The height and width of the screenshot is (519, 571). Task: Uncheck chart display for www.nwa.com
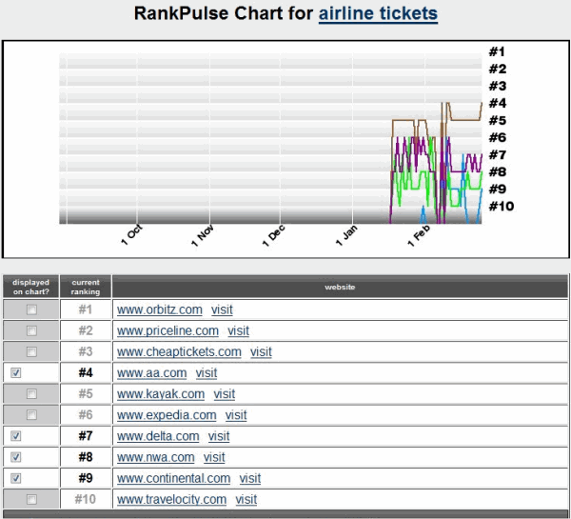(x=15, y=457)
